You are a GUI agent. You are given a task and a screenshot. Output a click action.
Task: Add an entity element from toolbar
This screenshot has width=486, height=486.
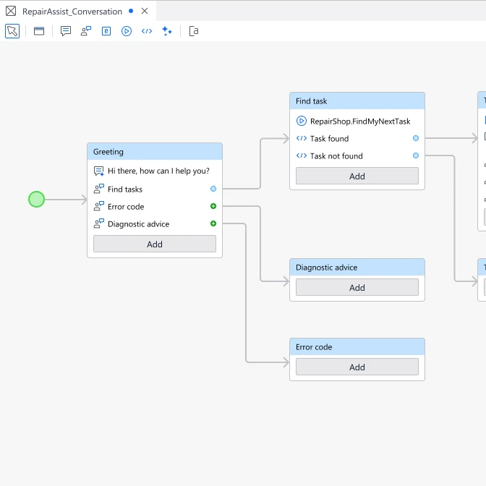(x=106, y=31)
